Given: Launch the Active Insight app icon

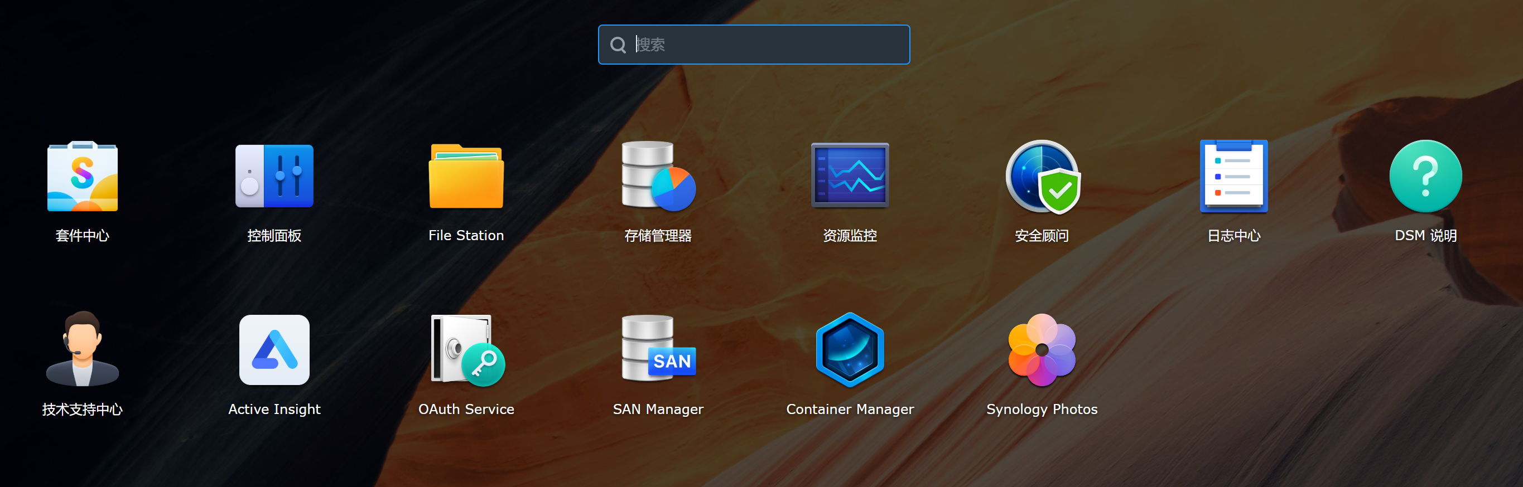Looking at the screenshot, I should click(274, 349).
